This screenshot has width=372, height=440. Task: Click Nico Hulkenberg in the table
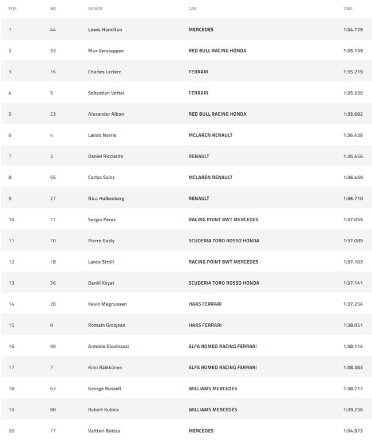pos(106,198)
